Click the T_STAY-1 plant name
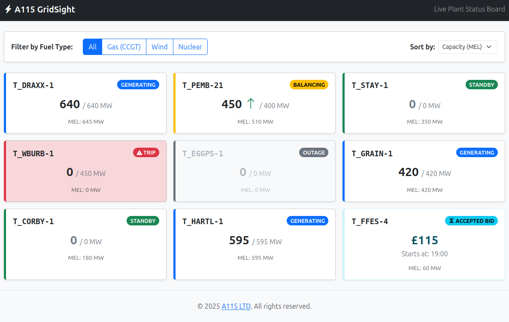Screen dimensions: 509x322 click(x=370, y=85)
